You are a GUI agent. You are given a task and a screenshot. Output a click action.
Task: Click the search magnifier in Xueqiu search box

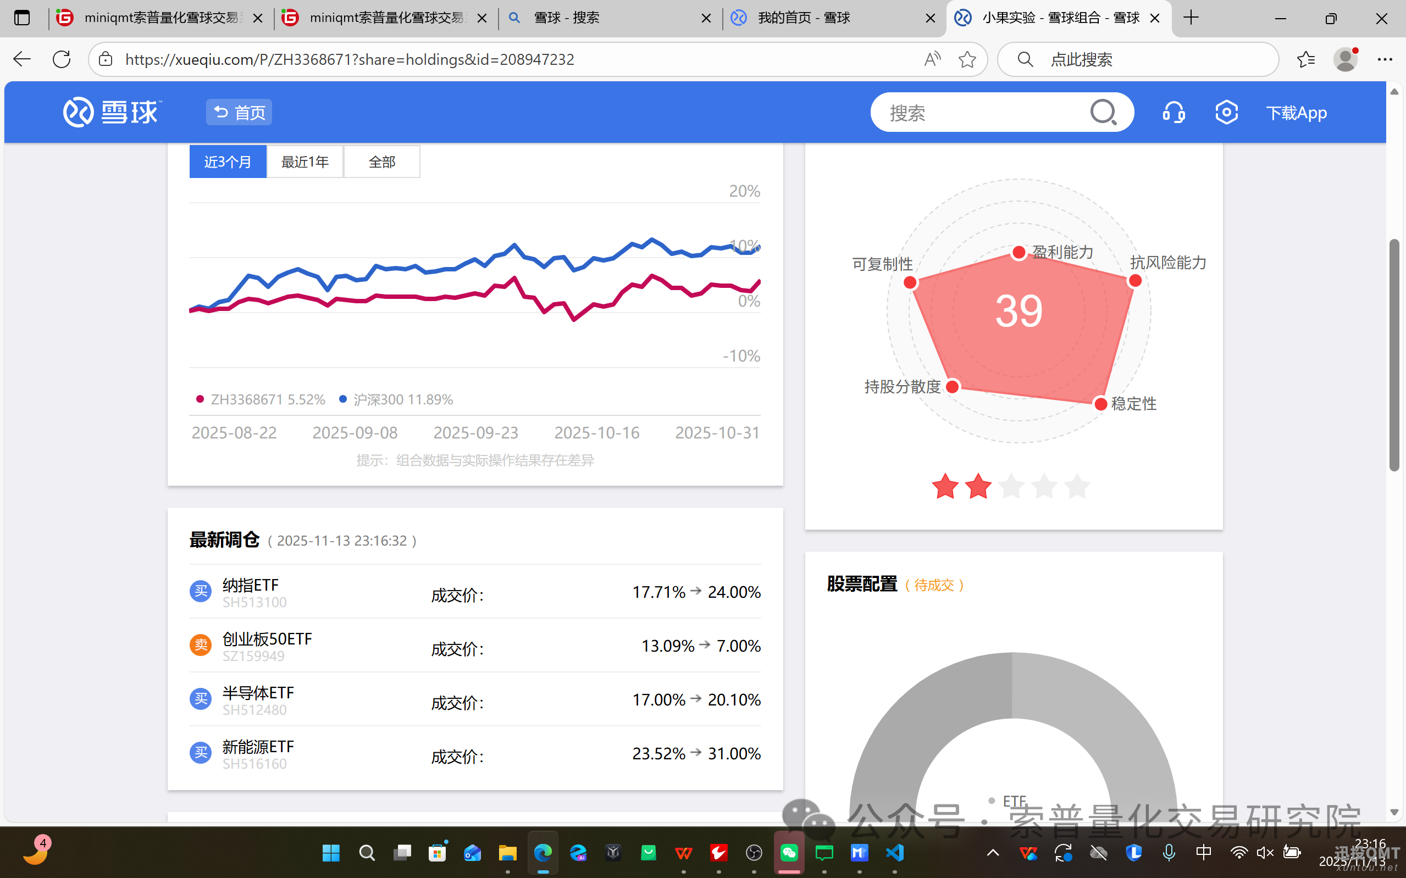click(x=1103, y=112)
